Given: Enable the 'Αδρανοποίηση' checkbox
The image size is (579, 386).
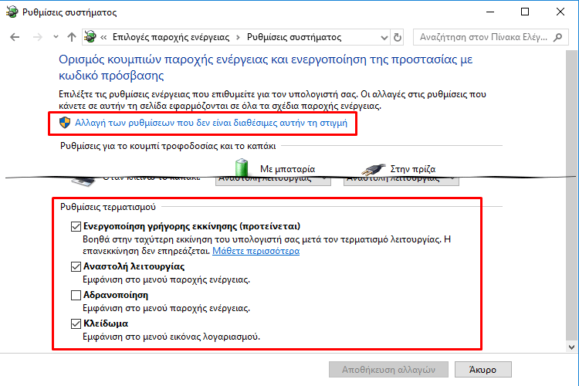Looking at the screenshot, I should [76, 295].
